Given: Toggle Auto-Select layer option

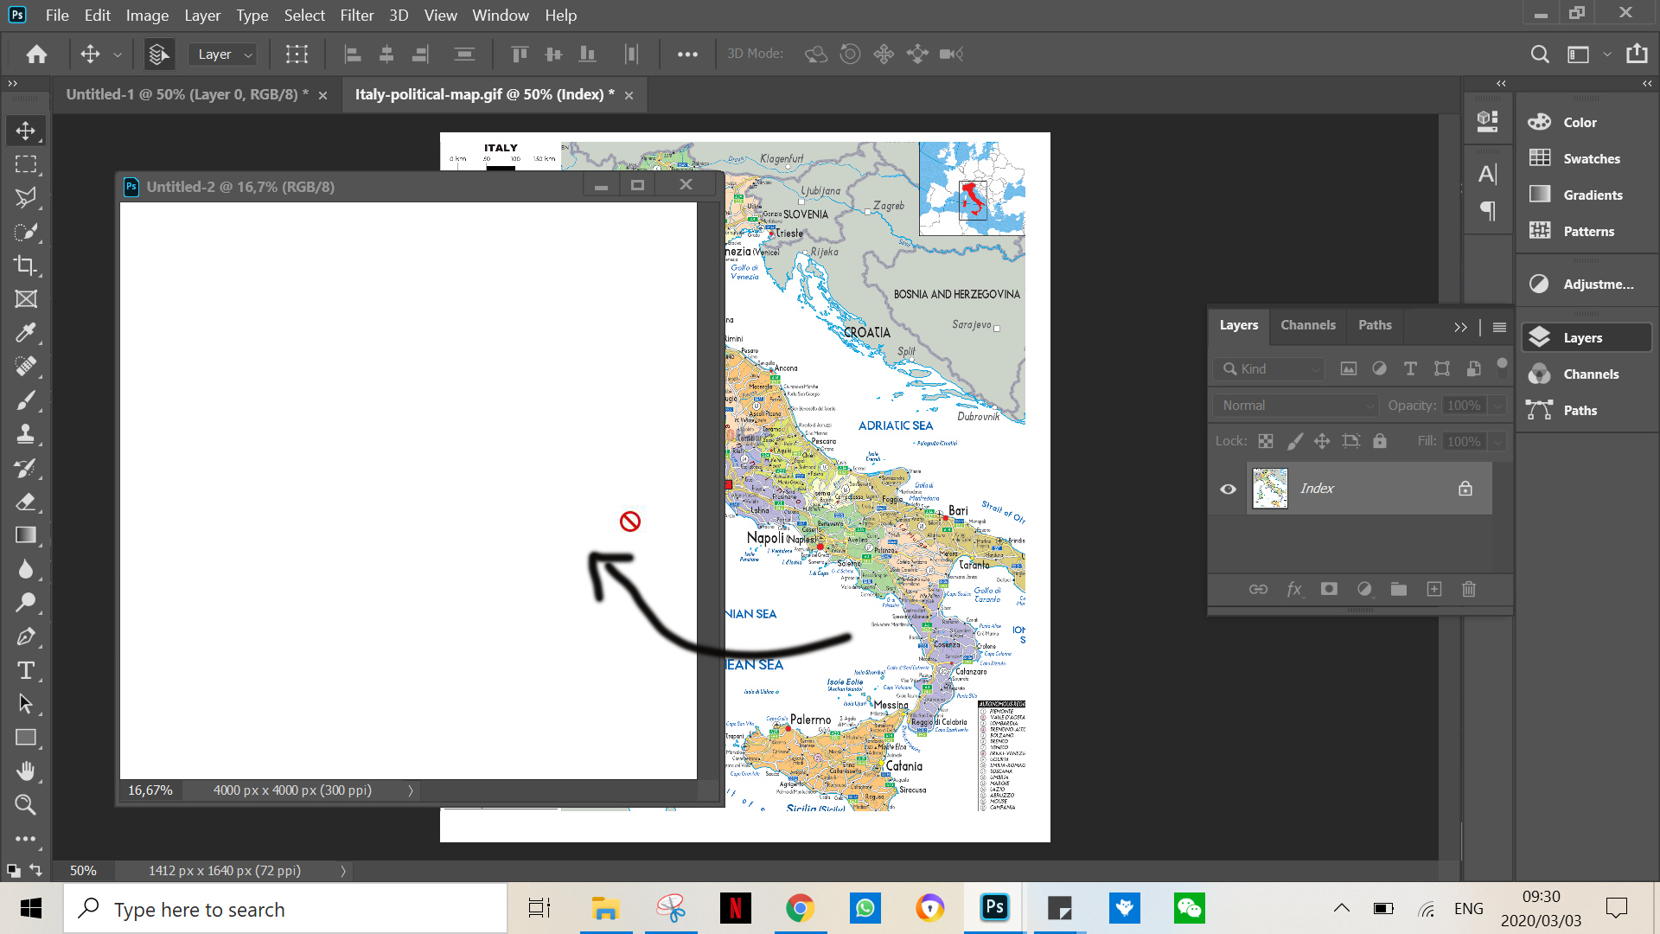Looking at the screenshot, I should (x=158, y=54).
